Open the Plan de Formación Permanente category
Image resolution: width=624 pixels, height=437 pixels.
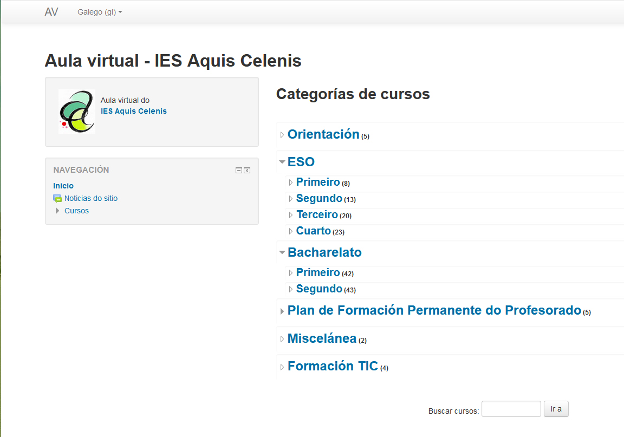tap(434, 310)
